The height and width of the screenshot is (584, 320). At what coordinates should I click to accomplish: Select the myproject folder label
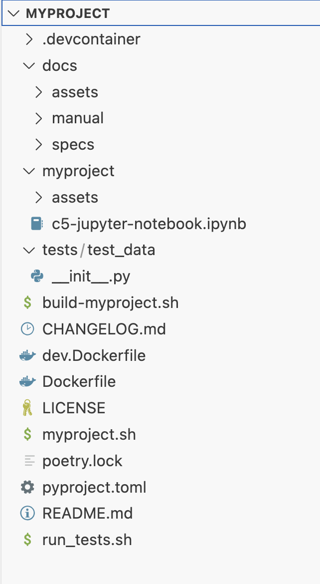click(x=78, y=171)
